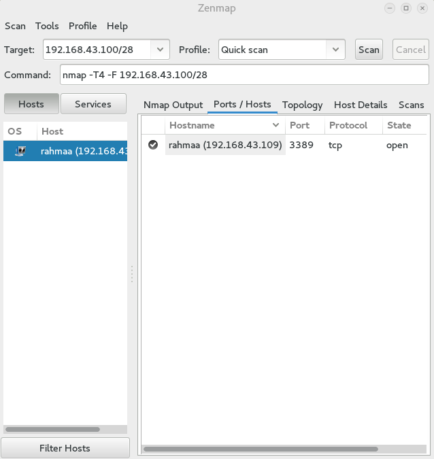Sort by the Protocol column header

coord(354,125)
